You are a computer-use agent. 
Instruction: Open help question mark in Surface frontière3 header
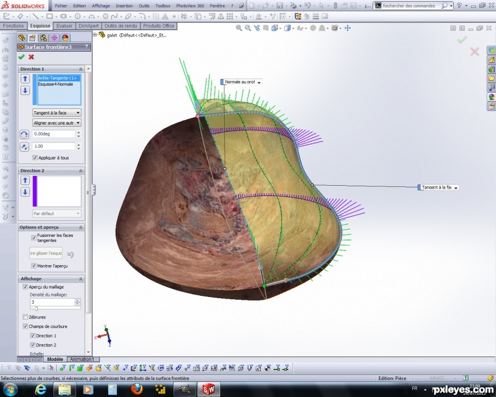tap(86, 47)
